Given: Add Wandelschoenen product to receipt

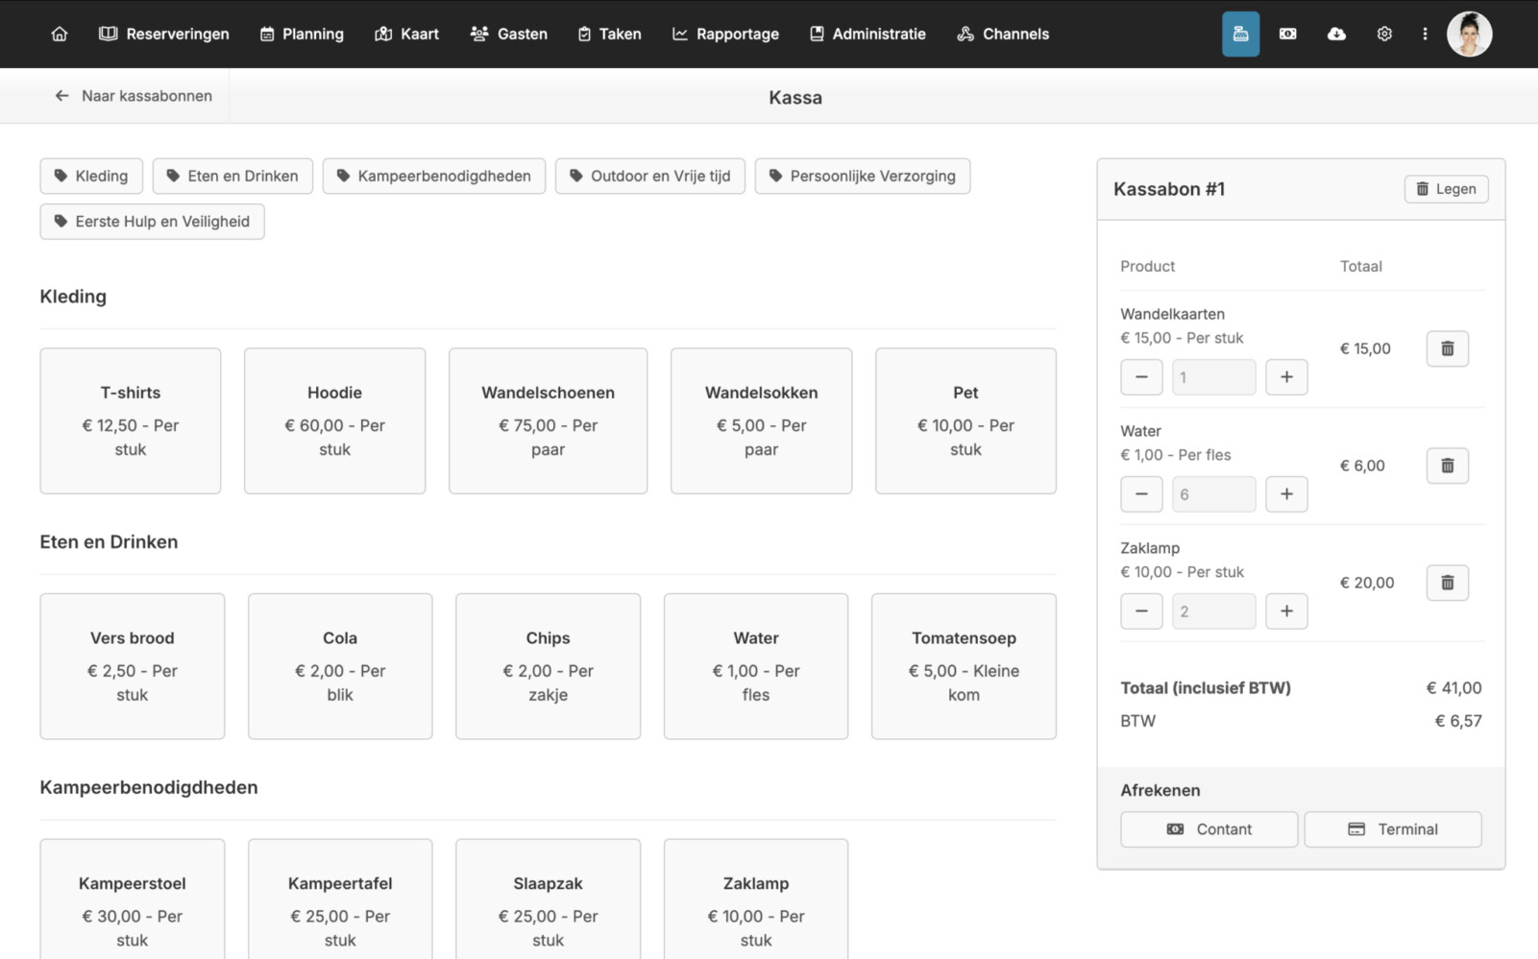Looking at the screenshot, I should click(x=548, y=420).
